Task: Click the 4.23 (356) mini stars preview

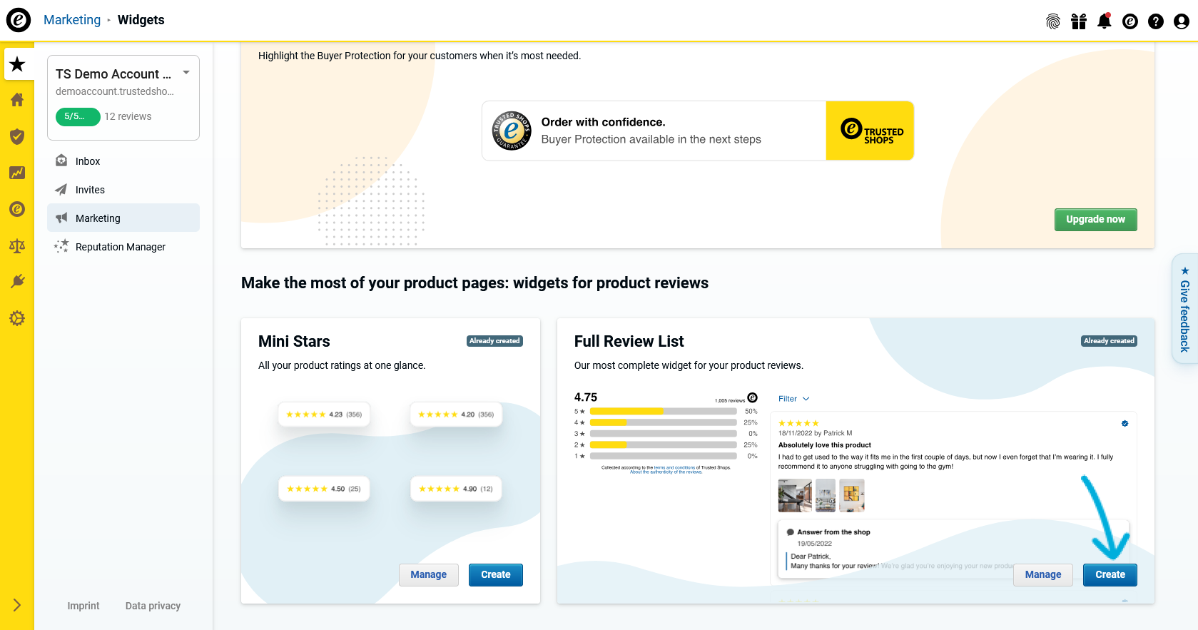Action: [324, 415]
